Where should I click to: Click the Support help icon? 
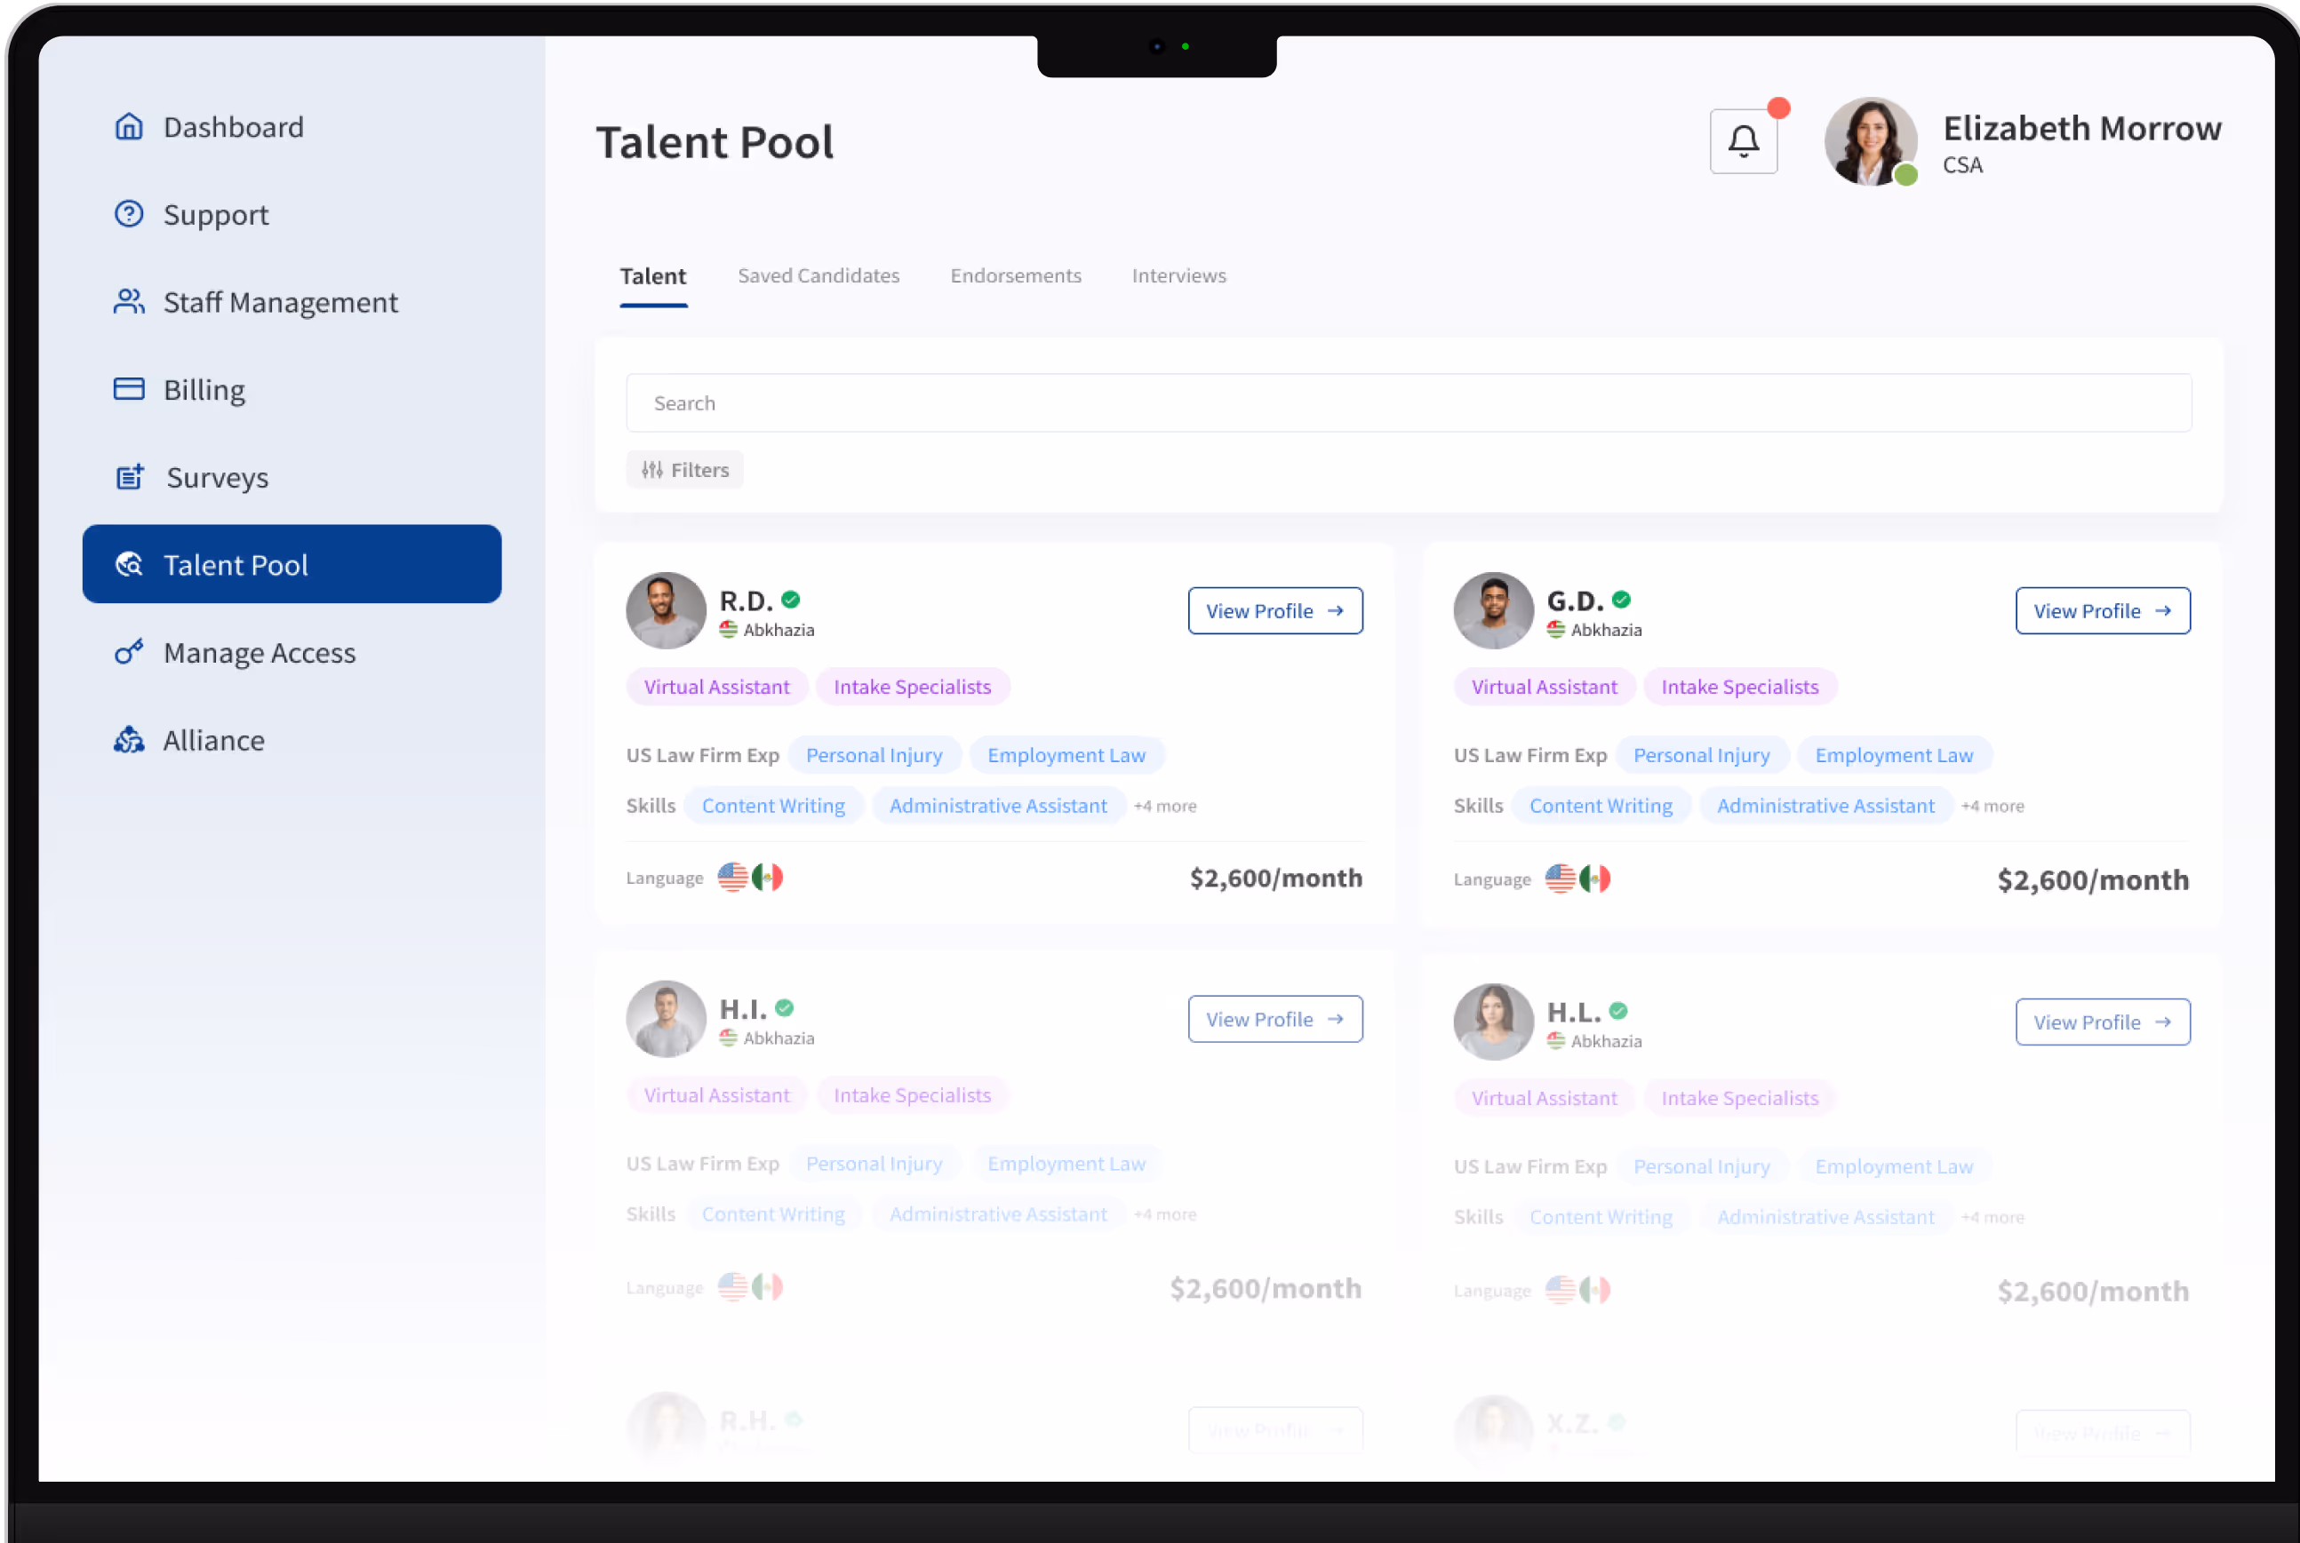(129, 213)
